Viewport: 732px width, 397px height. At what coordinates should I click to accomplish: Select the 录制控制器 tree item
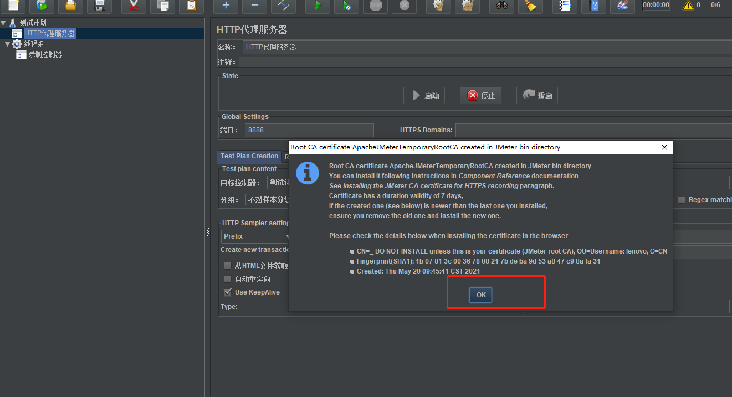point(45,54)
